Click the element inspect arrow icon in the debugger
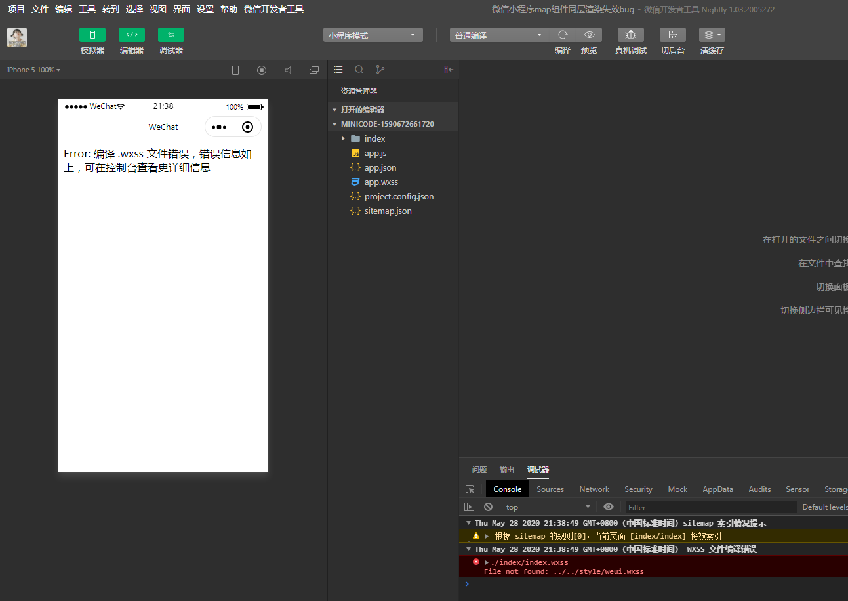This screenshot has height=601, width=848. (470, 489)
